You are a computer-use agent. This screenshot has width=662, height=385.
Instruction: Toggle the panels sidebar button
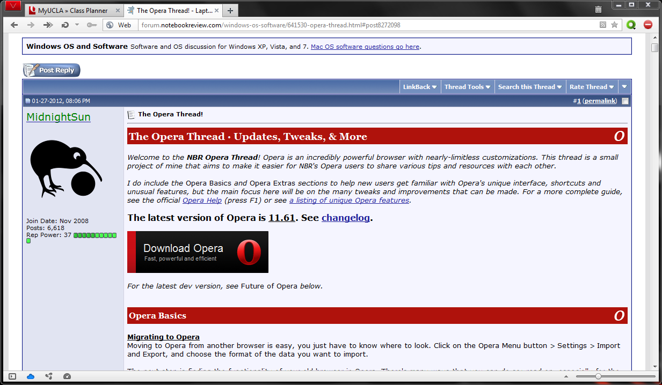[x=12, y=376]
